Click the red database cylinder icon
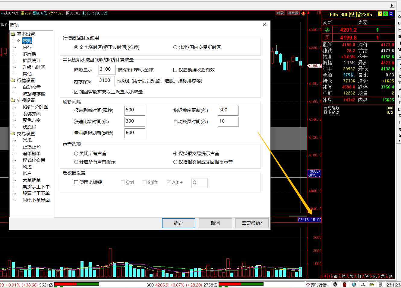The height and width of the screenshot is (288, 401). [x=344, y=284]
